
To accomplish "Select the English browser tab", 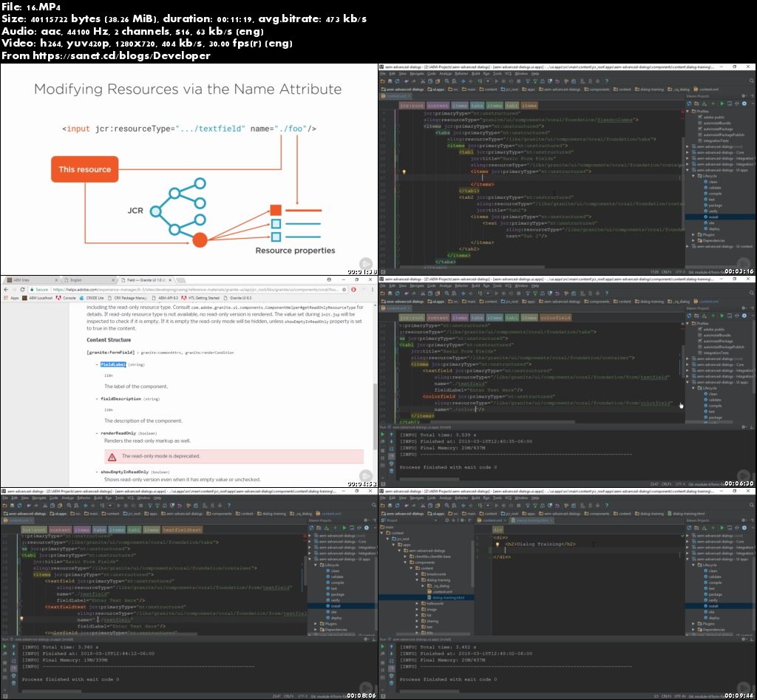I will click(89, 280).
